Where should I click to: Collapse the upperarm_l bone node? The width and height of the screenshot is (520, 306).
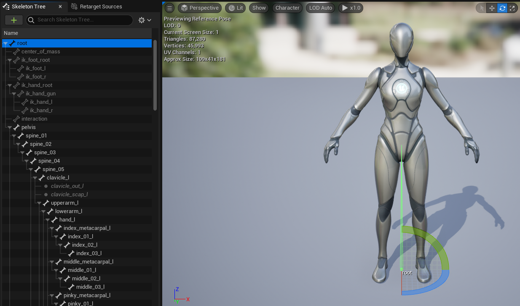(x=39, y=203)
